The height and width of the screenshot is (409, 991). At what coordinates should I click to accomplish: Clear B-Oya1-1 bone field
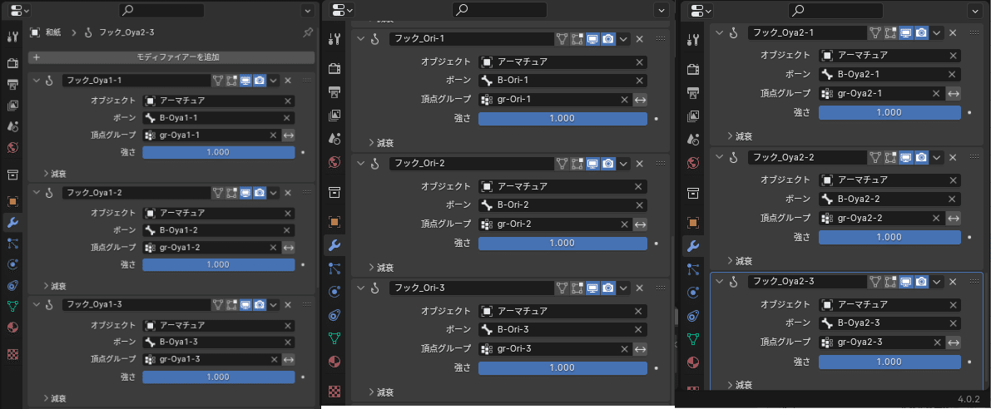tap(288, 117)
